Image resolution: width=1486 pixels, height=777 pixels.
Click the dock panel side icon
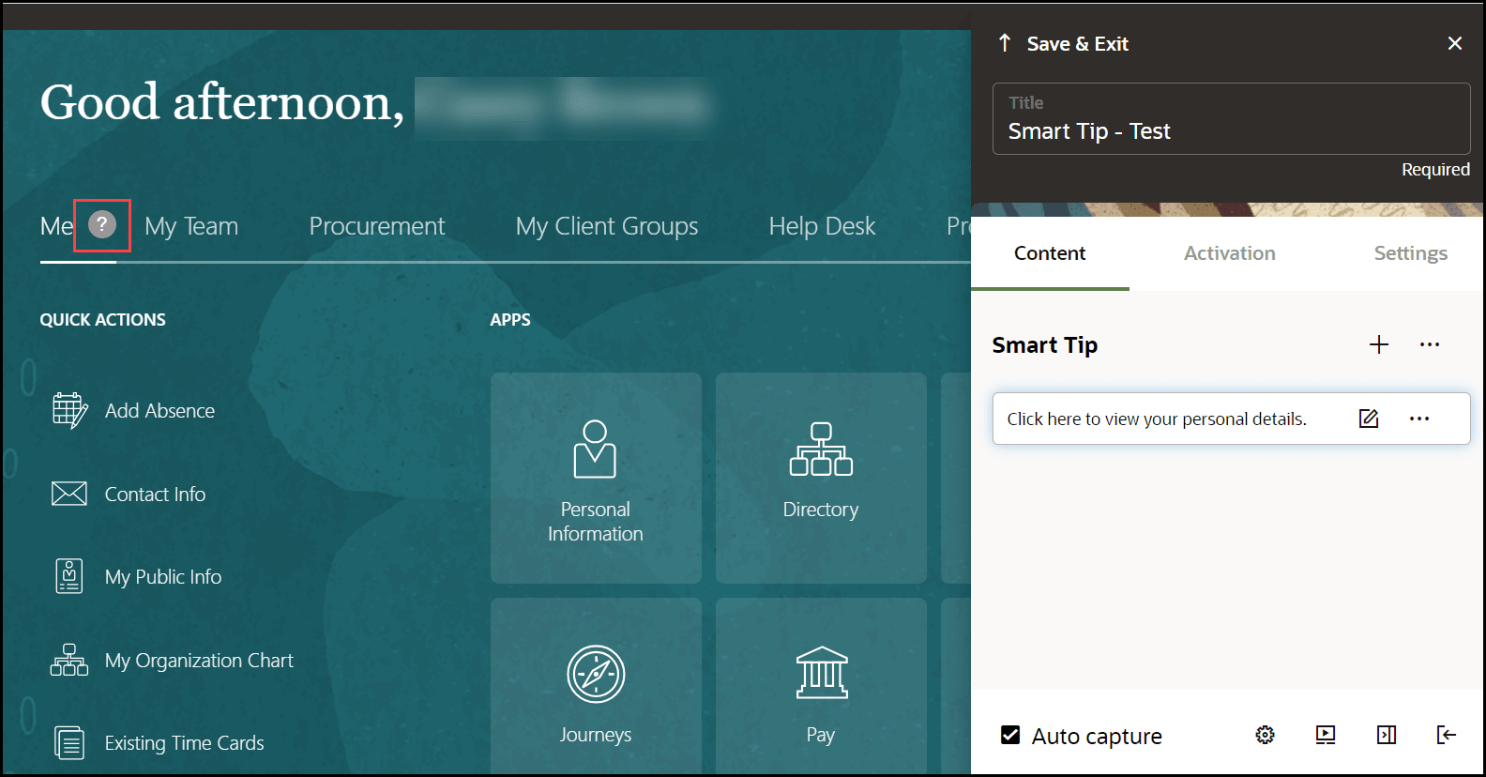click(x=1387, y=735)
